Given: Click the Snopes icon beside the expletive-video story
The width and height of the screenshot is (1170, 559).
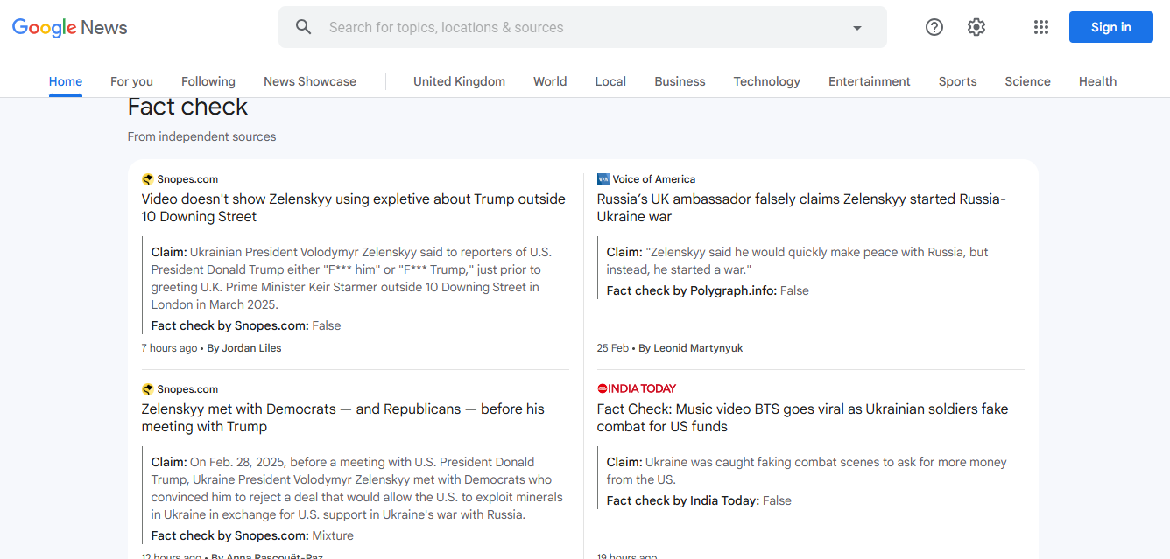Looking at the screenshot, I should [x=147, y=179].
